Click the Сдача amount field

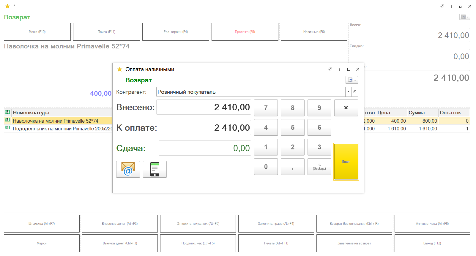(205, 148)
